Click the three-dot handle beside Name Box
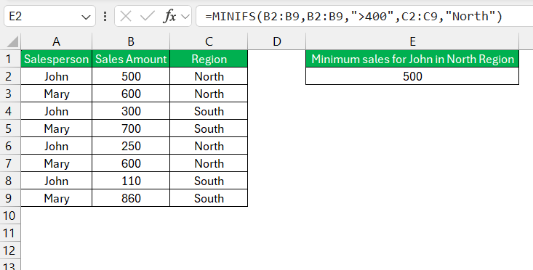Image resolution: width=533 pixels, height=270 pixels. point(105,16)
